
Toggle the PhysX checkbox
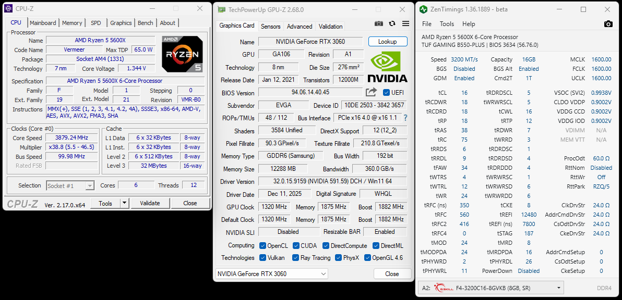(x=338, y=258)
